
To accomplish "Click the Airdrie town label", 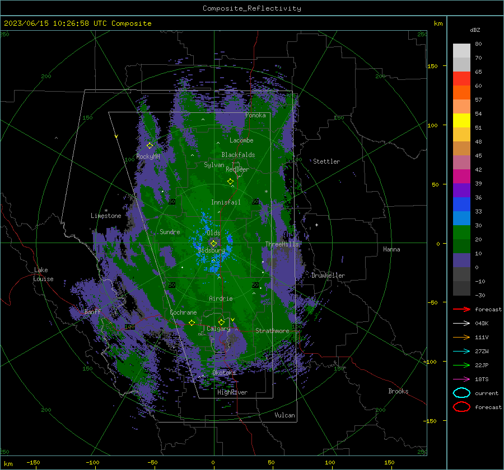I will (221, 298).
